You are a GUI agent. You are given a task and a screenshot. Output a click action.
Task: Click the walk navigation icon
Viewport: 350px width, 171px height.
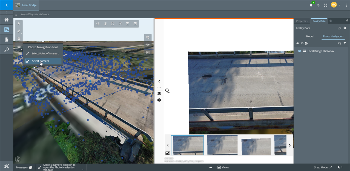148,45
